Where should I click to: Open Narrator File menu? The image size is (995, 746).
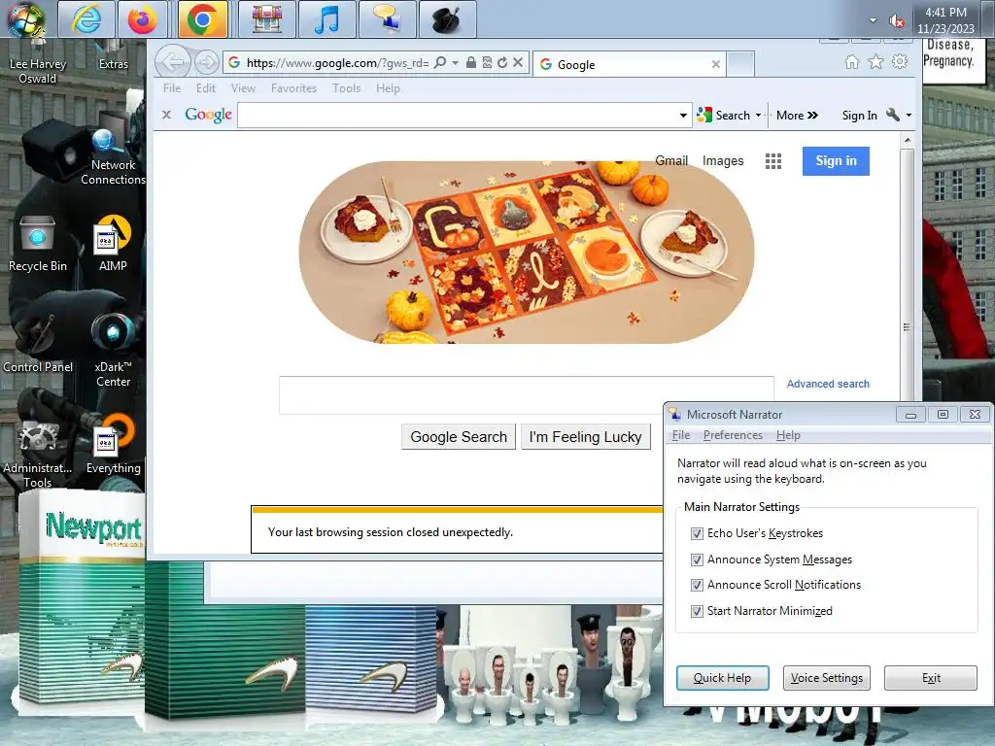[681, 435]
